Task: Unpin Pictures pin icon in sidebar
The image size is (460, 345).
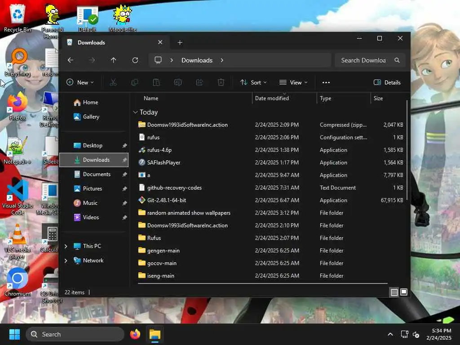Action: [124, 189]
